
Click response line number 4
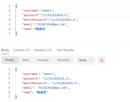click(x=9, y=83)
